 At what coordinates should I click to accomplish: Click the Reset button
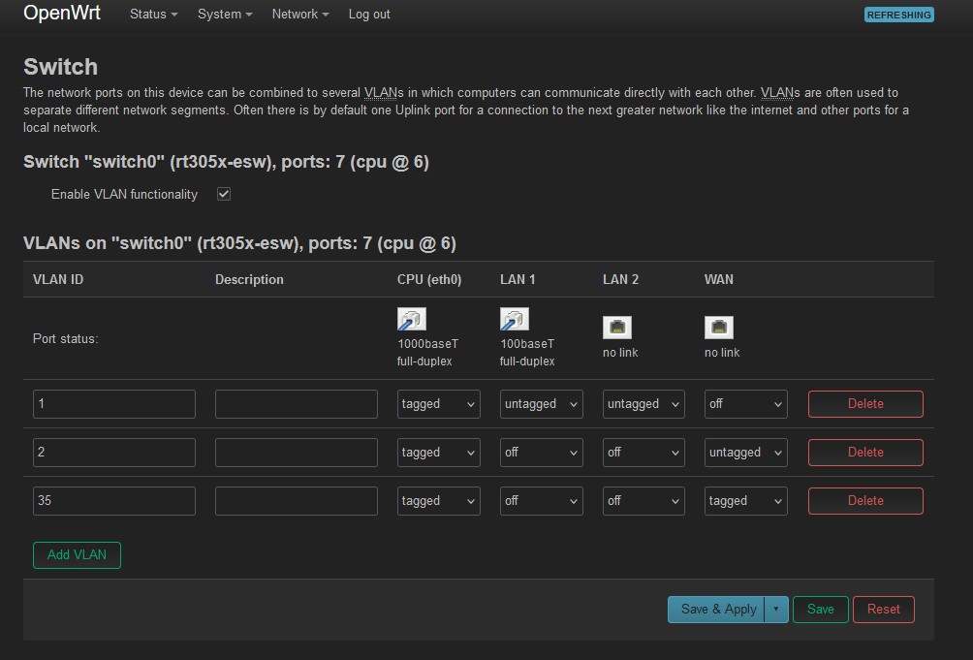(x=884, y=610)
